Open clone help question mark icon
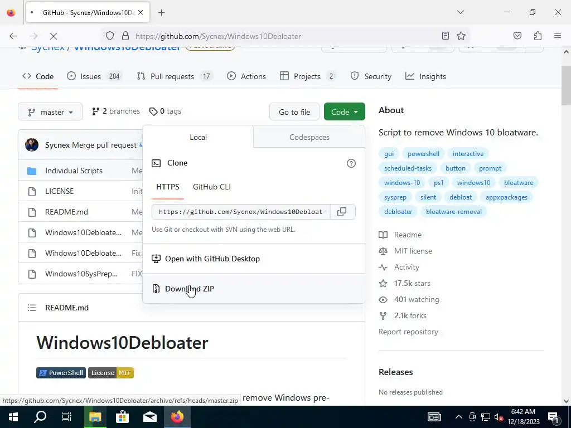Viewport: 571px width, 428px height. click(x=351, y=163)
